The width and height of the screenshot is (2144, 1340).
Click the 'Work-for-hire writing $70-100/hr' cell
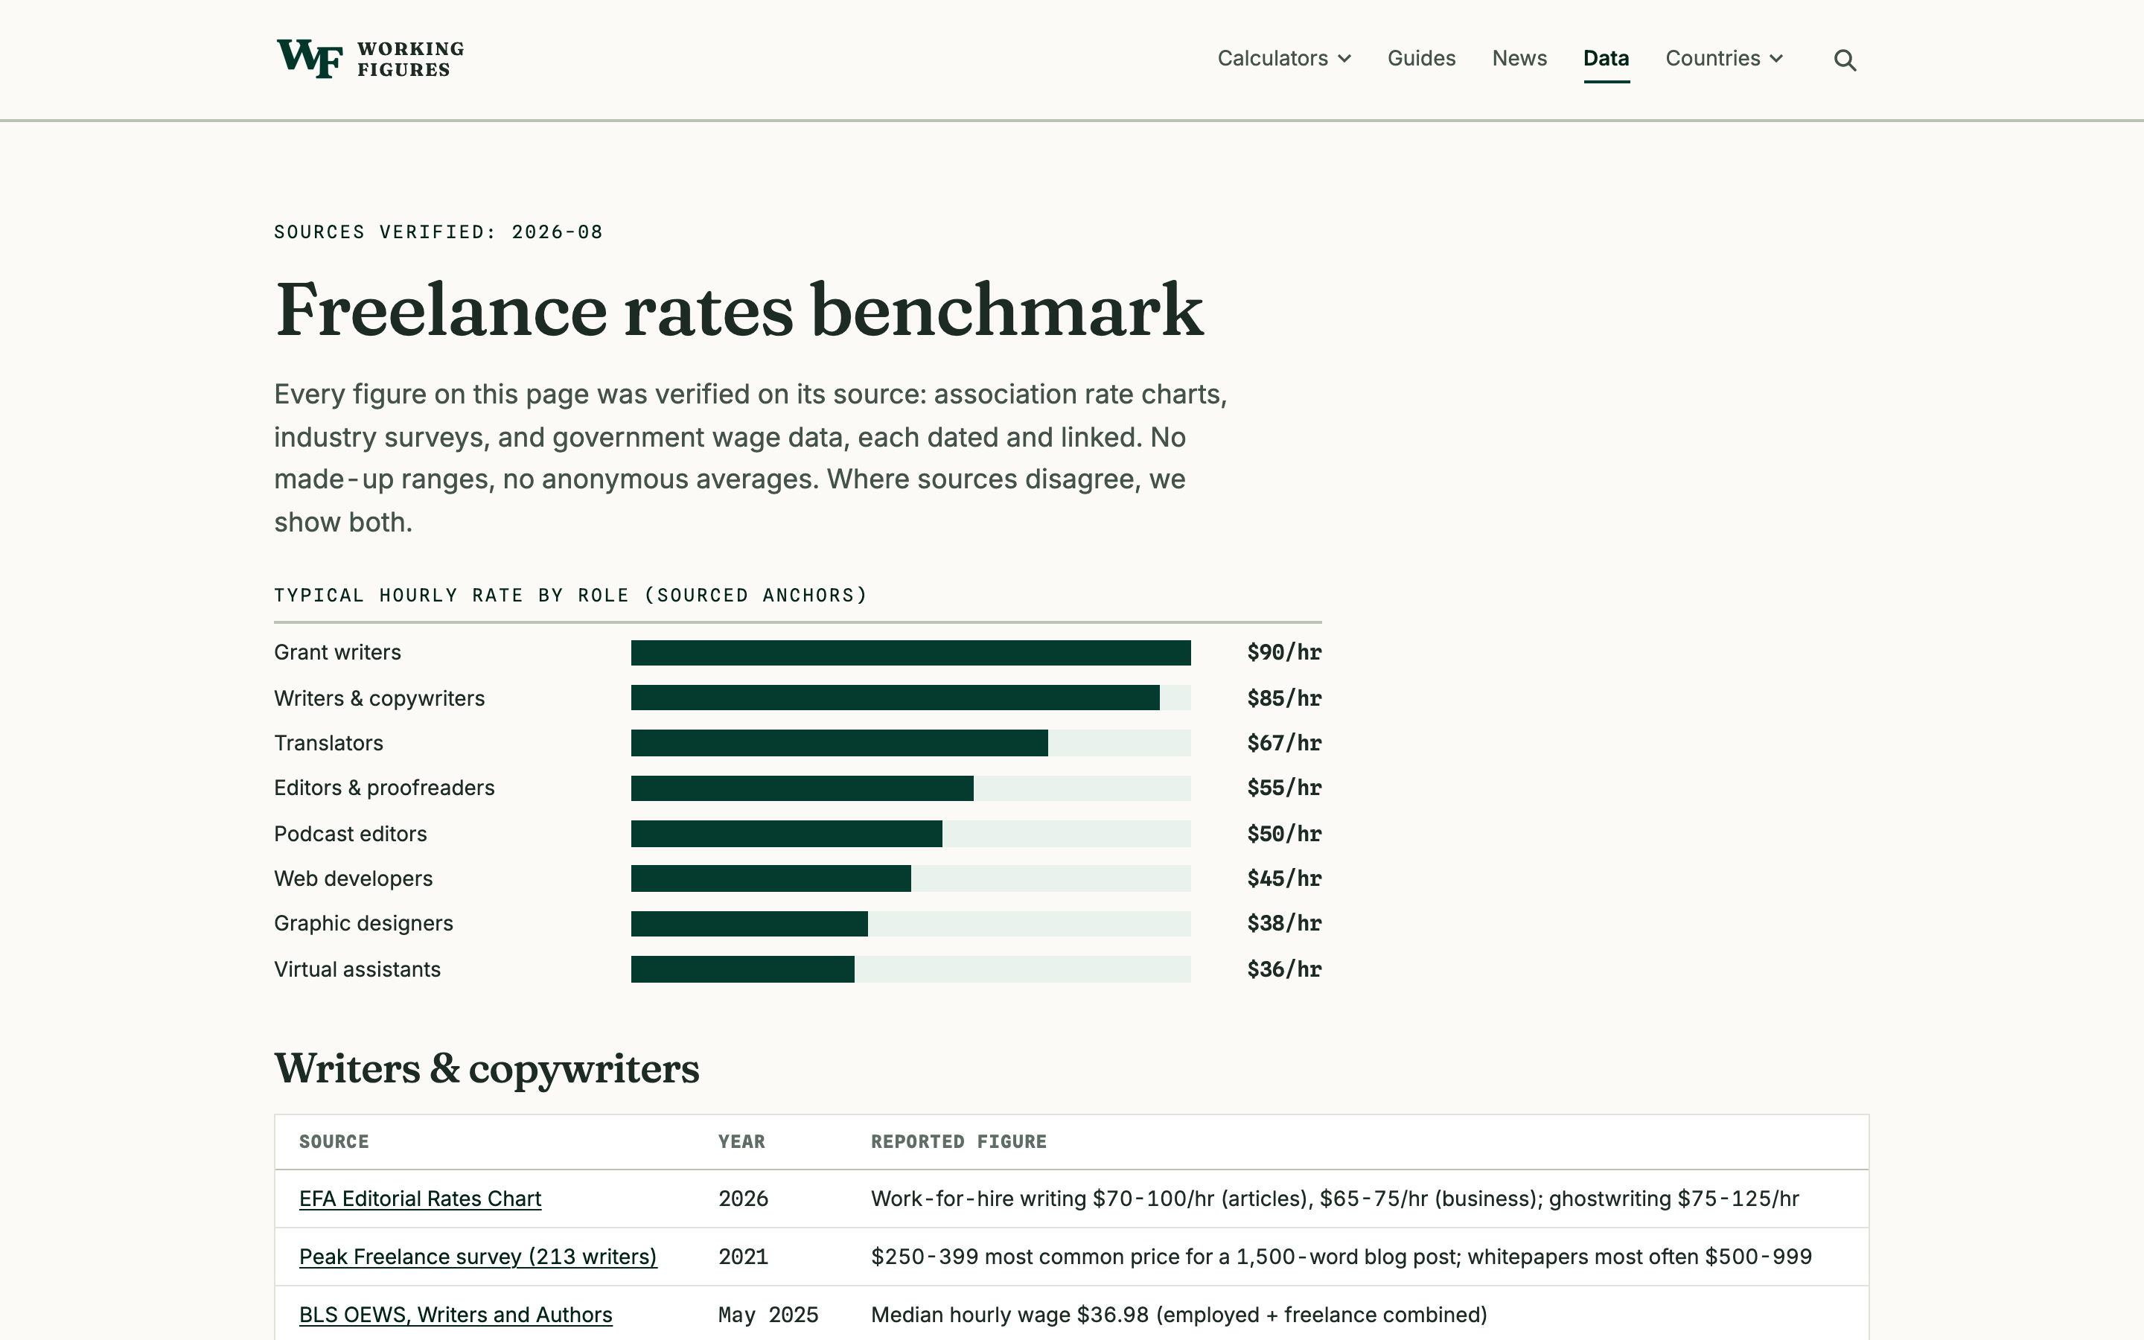(x=1334, y=1199)
